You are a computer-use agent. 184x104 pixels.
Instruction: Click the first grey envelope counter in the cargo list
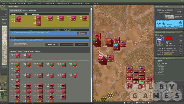coord(17,75)
